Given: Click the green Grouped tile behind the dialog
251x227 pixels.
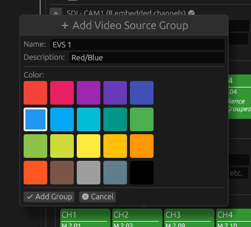Looking at the screenshot, I should click(x=240, y=96).
